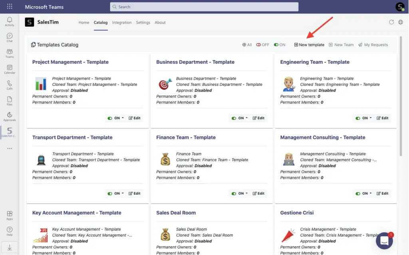
Task: Show more apps via ellipsis icon
Action: tap(10, 148)
